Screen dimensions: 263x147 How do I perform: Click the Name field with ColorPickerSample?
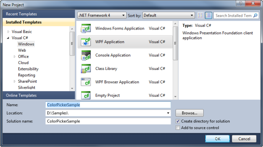click(108, 105)
